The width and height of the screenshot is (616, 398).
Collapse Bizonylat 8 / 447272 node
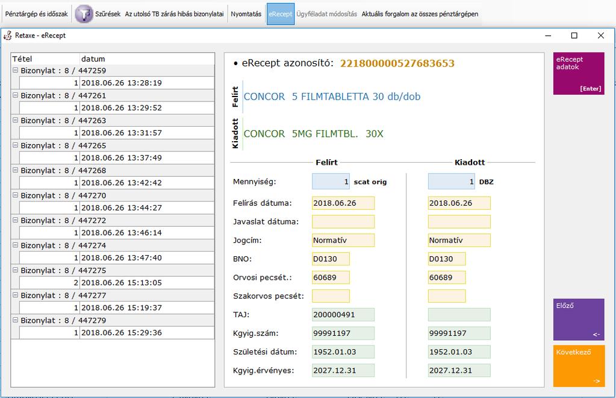15,220
